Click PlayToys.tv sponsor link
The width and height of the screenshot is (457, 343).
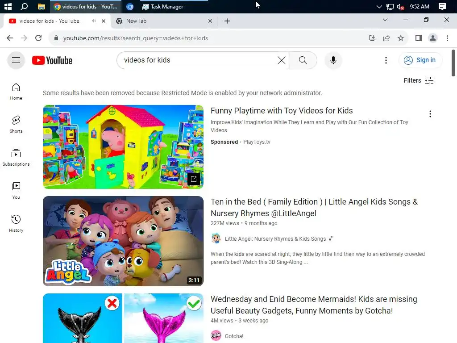[x=257, y=142]
